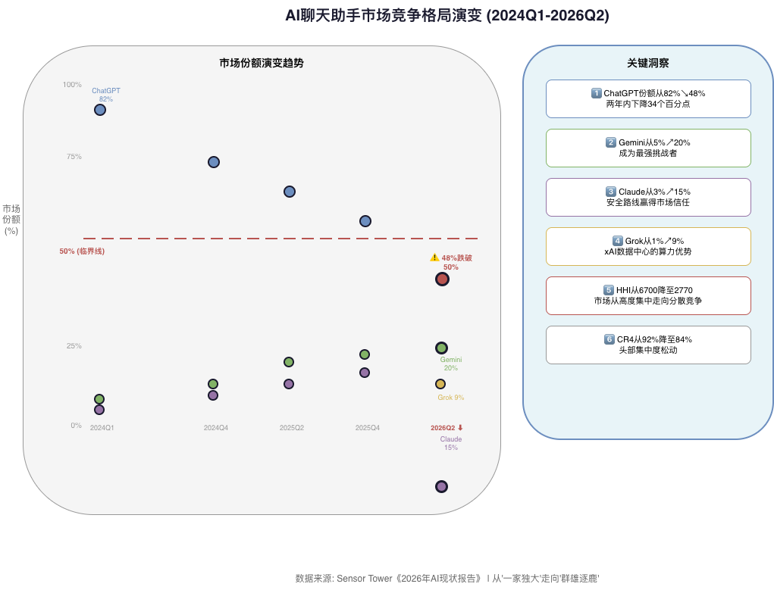Viewport: 774px width, 590px height.
Task: Open the 市场从高度集中走向分散竞争 HHI card
Action: tap(648, 296)
